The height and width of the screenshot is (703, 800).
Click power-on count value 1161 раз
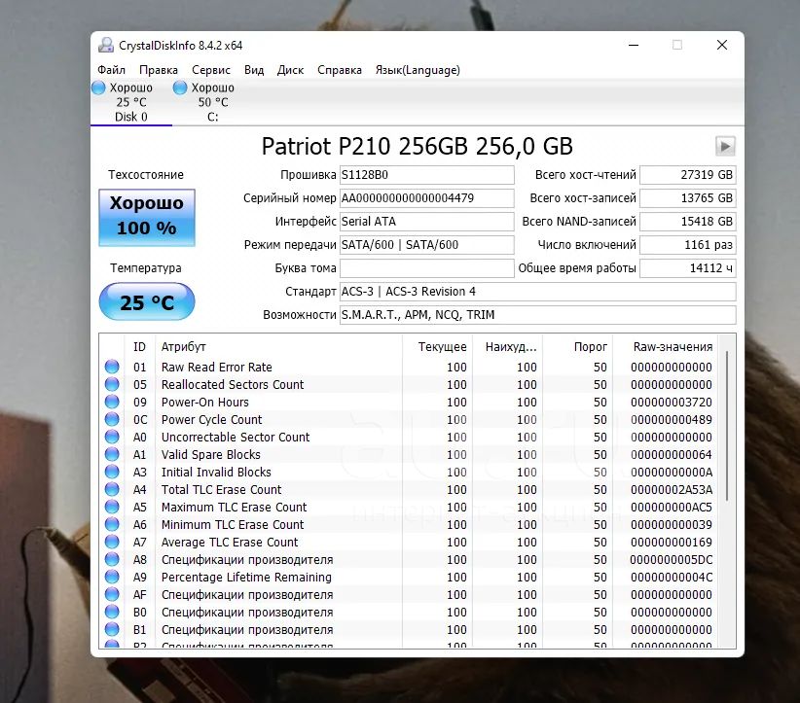tap(688, 245)
